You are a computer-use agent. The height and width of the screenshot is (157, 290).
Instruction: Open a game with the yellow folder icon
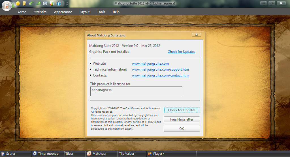[x=24, y=3]
